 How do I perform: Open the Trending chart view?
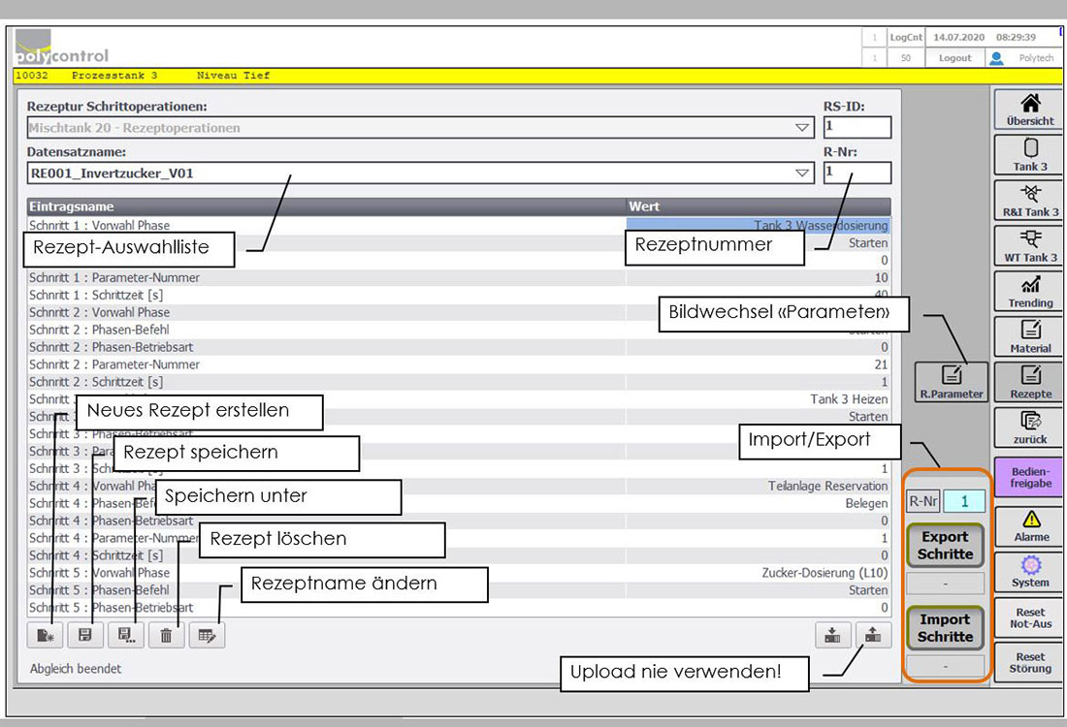pyautogui.click(x=1030, y=291)
